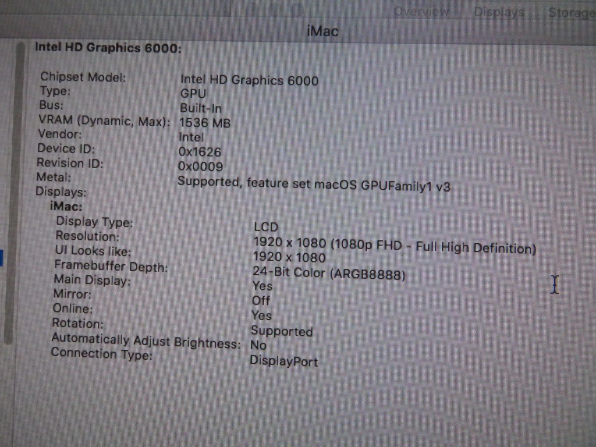
Task: Select the '1536 MB' VRAM value
Action: point(204,123)
